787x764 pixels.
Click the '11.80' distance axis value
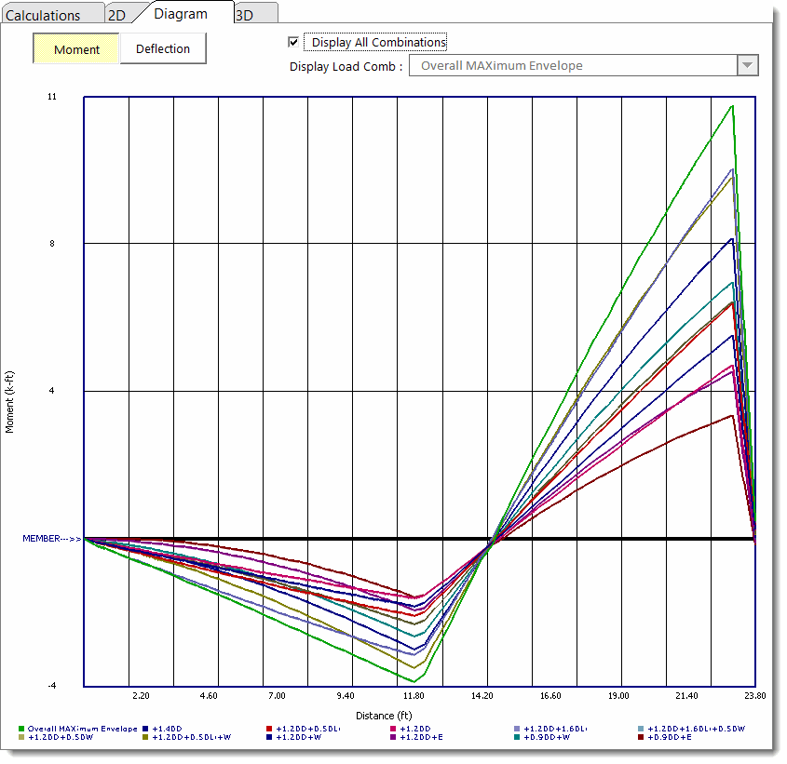(x=414, y=696)
